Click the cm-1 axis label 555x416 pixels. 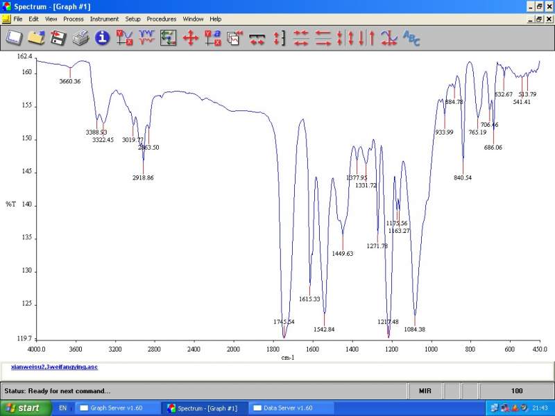288,358
